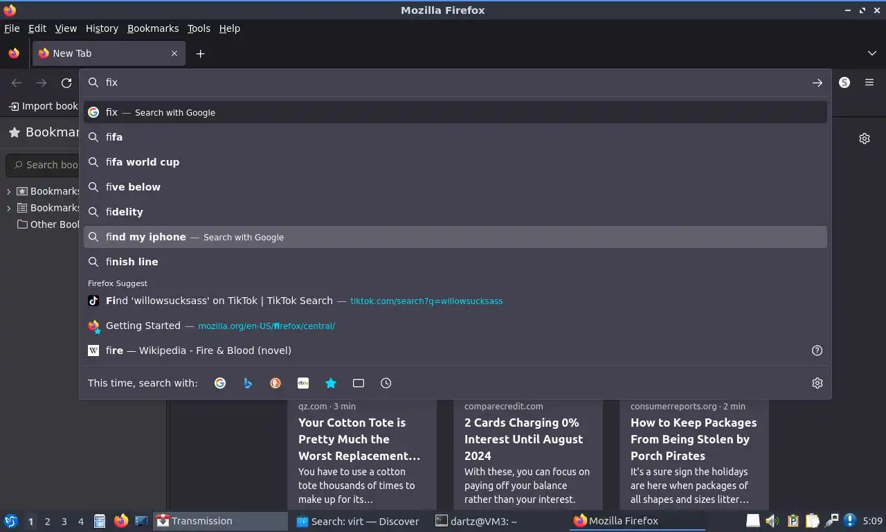Click Firefox View icon in tab strip

point(14,53)
